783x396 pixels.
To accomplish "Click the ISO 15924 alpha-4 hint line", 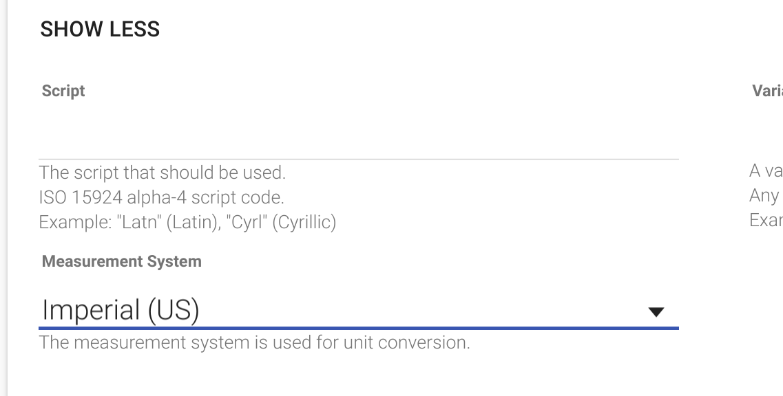I will (161, 197).
